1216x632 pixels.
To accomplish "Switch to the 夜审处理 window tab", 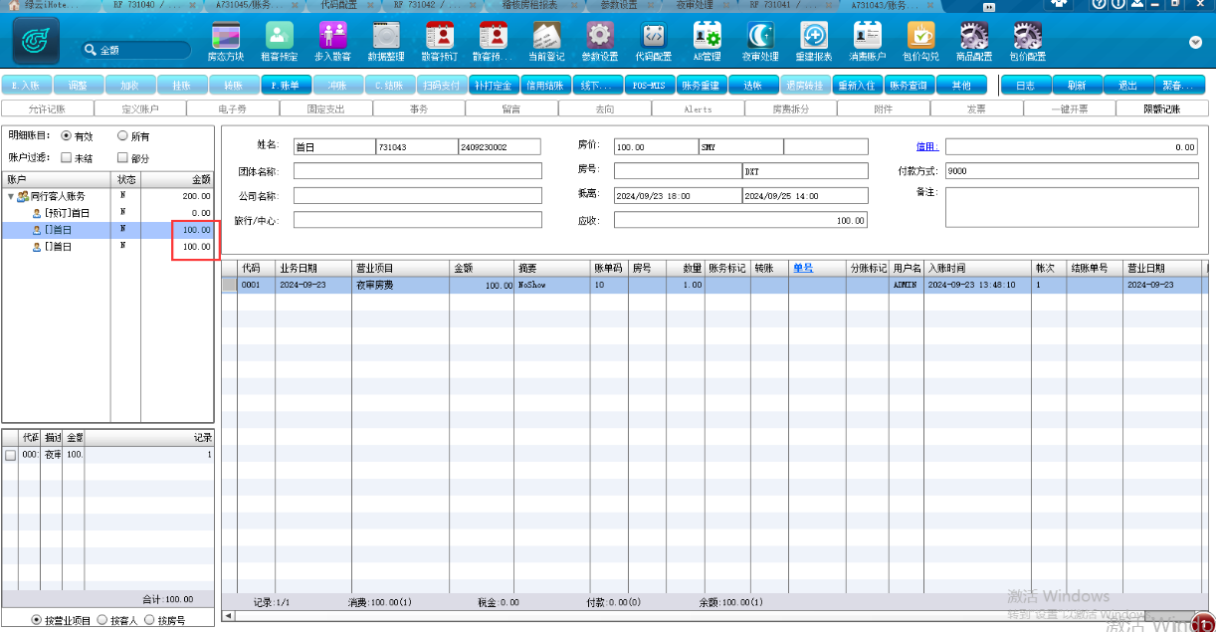I will 694,5.
